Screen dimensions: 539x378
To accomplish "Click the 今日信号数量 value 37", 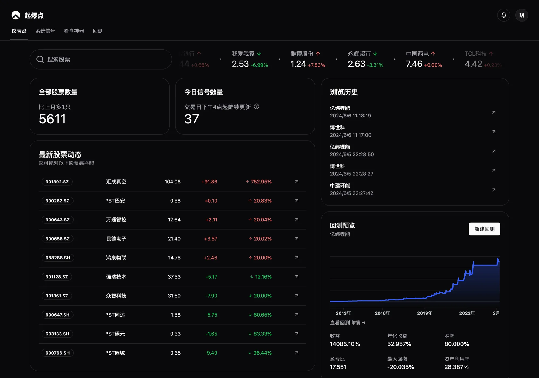I will click(x=192, y=119).
